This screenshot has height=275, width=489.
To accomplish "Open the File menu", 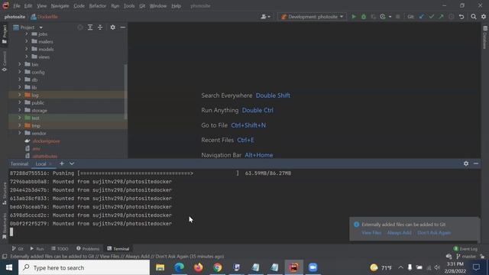I will point(17,6).
